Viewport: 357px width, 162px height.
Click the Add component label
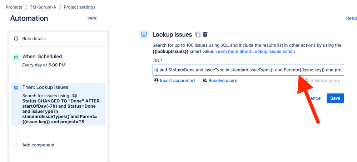(38, 145)
